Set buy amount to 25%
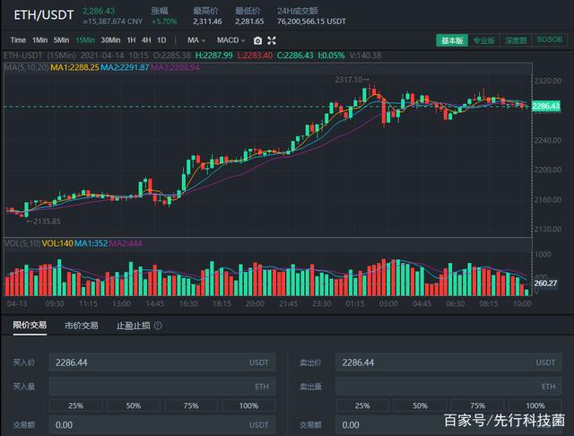The height and width of the screenshot is (436, 574). (x=75, y=405)
